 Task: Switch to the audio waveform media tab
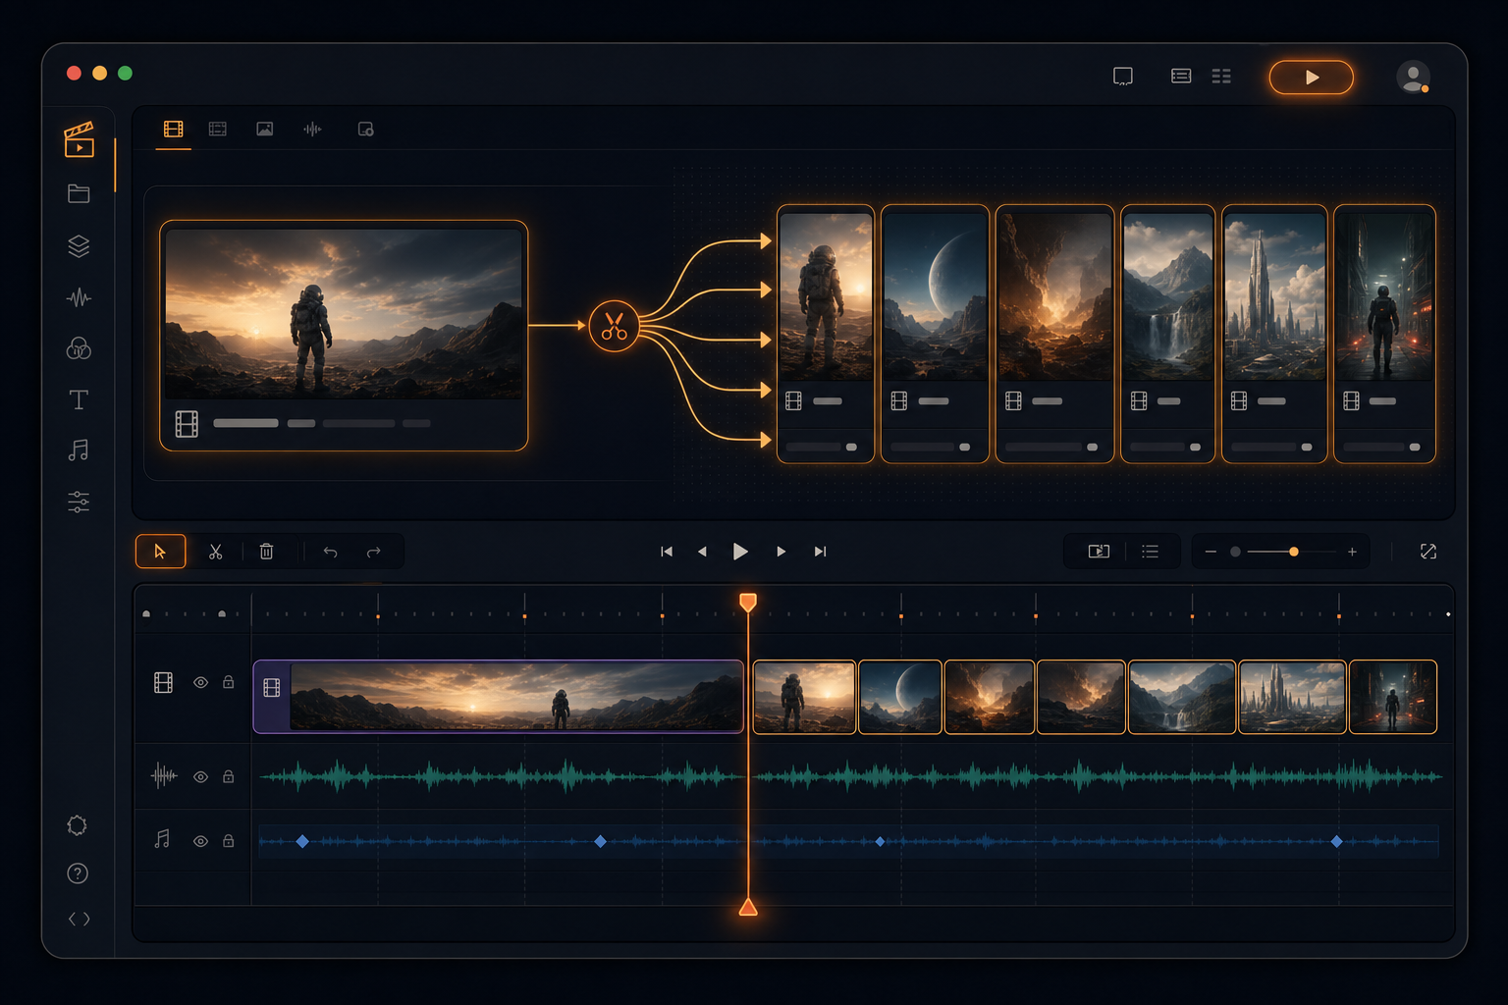[x=312, y=129]
